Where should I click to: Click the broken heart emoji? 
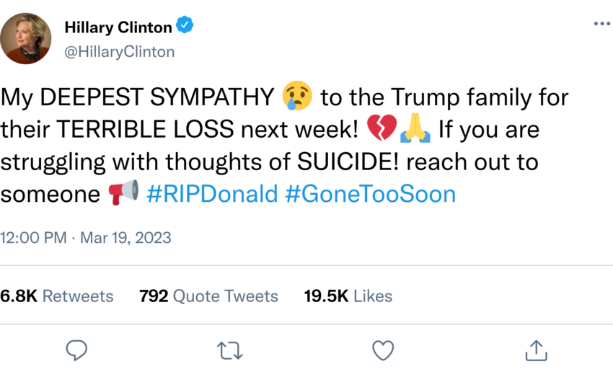pos(382,130)
